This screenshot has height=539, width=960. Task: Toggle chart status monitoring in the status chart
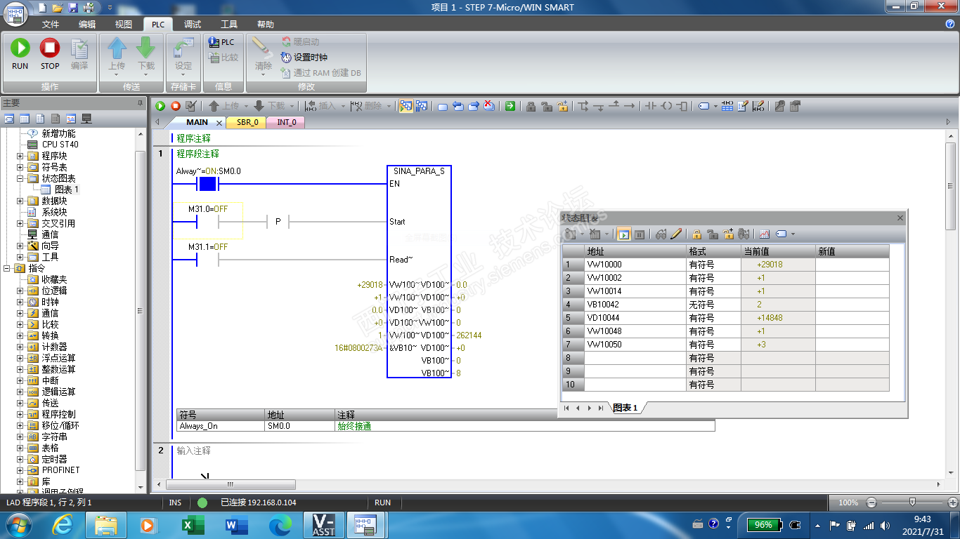(623, 234)
